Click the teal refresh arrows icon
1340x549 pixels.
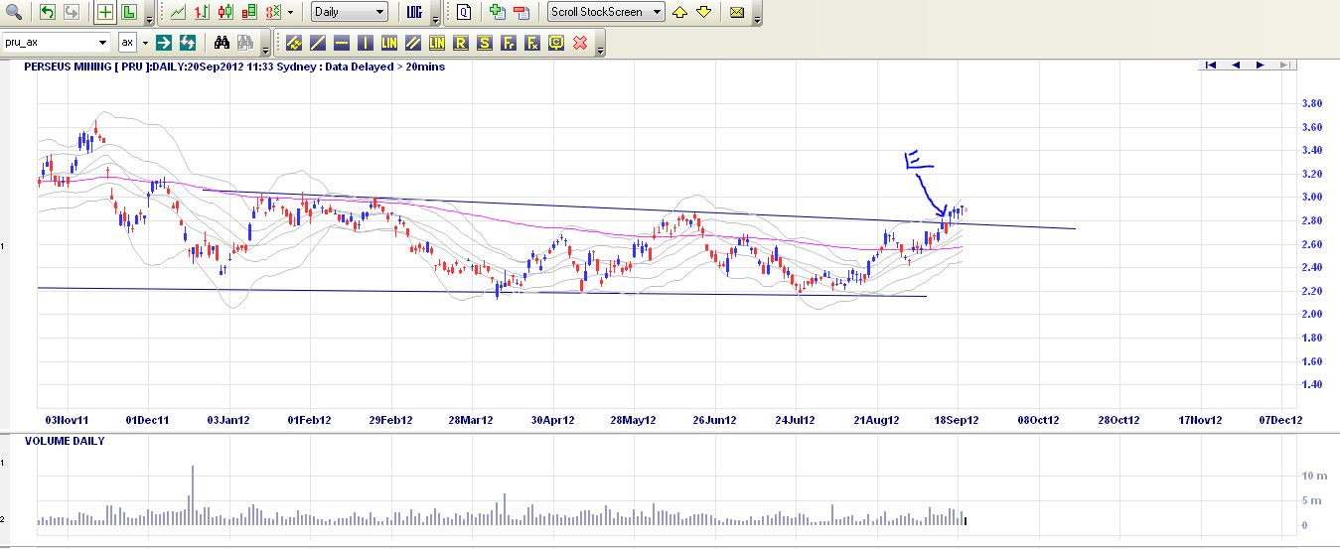tap(188, 43)
